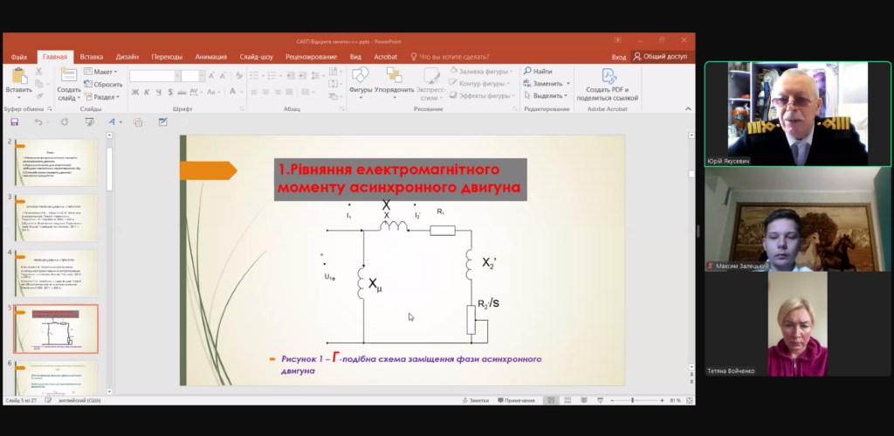Collapse the ribbon with the chevron

(688, 108)
